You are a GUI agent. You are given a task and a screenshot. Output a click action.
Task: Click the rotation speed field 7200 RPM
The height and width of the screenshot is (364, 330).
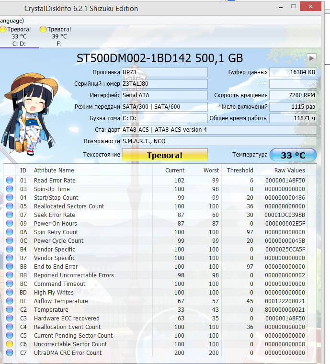(293, 95)
